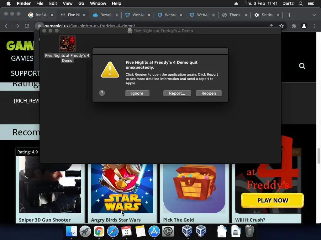Open Safari from the Dock

click(113, 231)
